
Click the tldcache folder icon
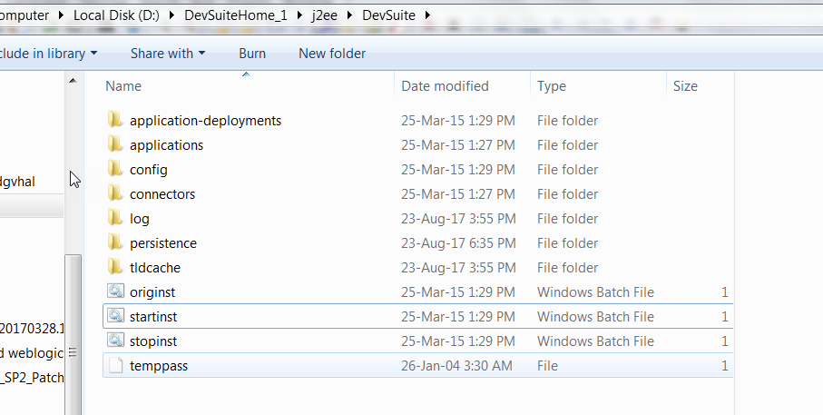[x=115, y=266]
